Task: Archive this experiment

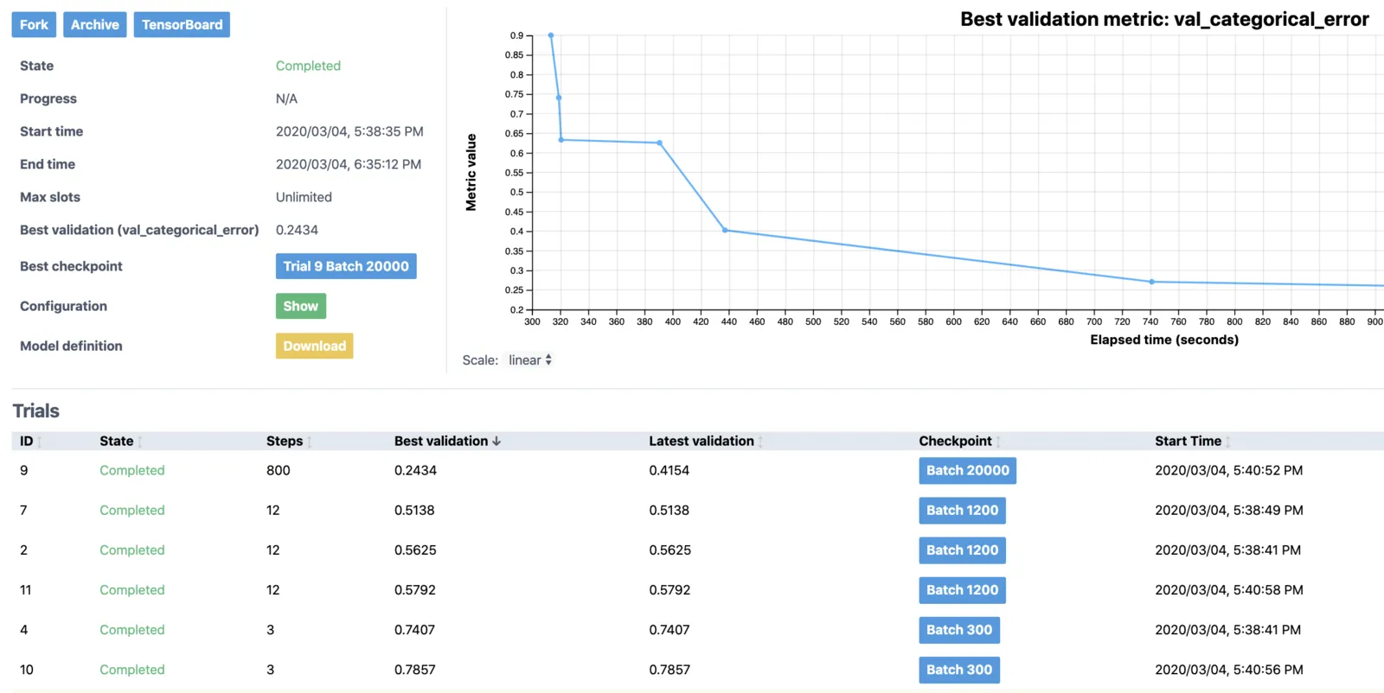Action: click(95, 24)
